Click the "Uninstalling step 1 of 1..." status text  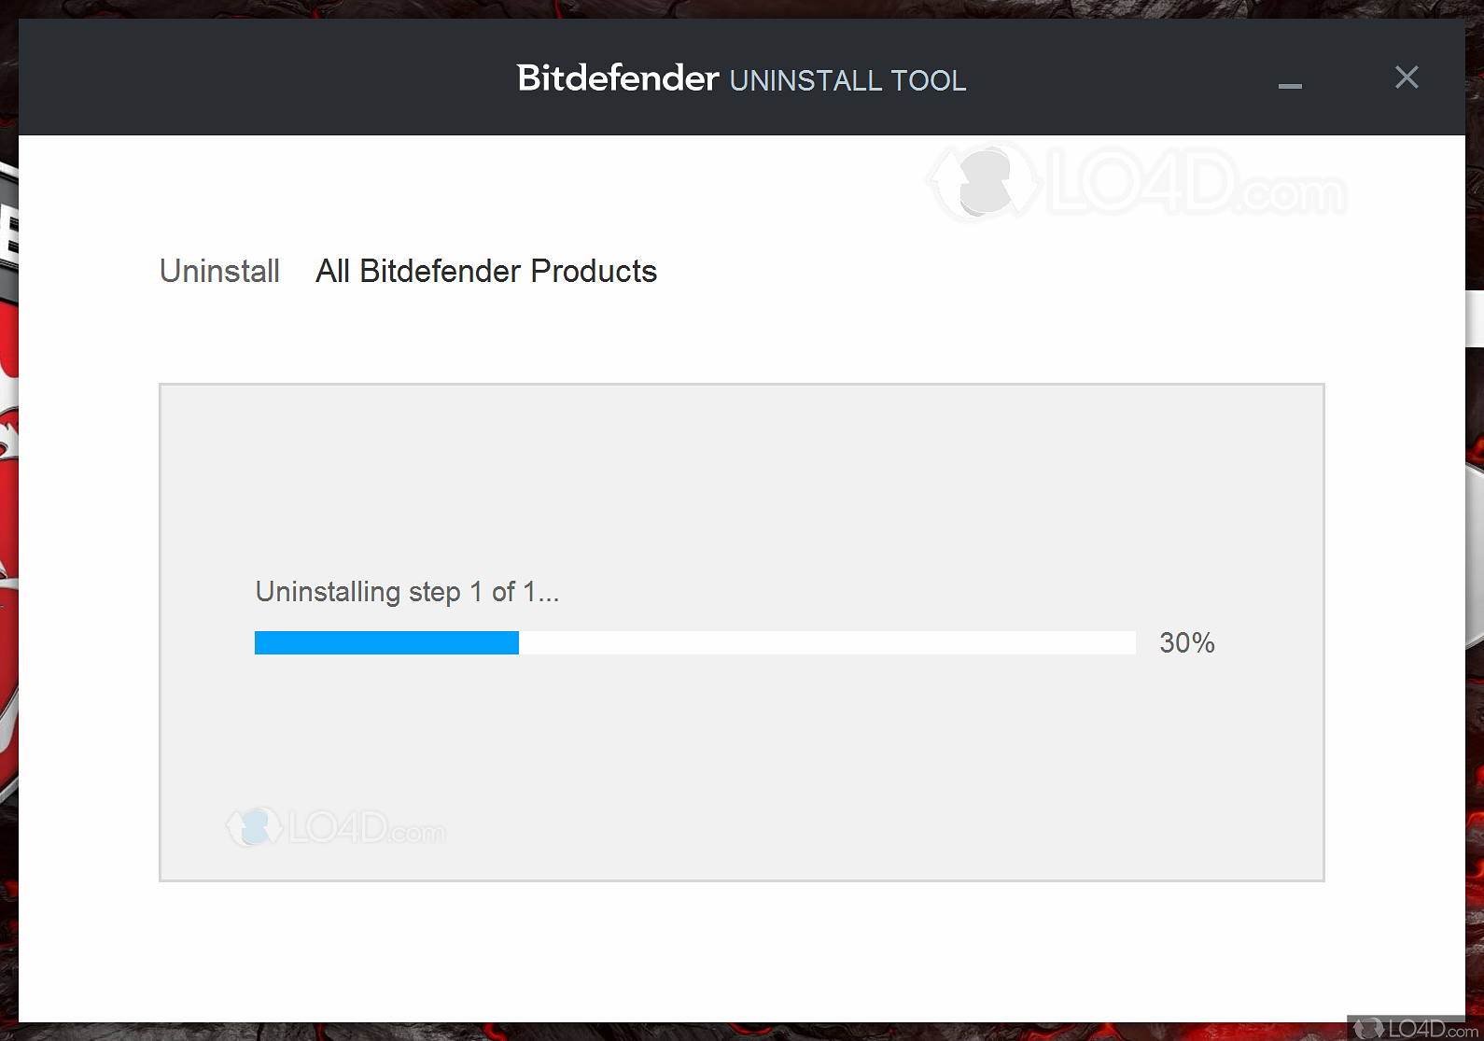[x=407, y=592]
